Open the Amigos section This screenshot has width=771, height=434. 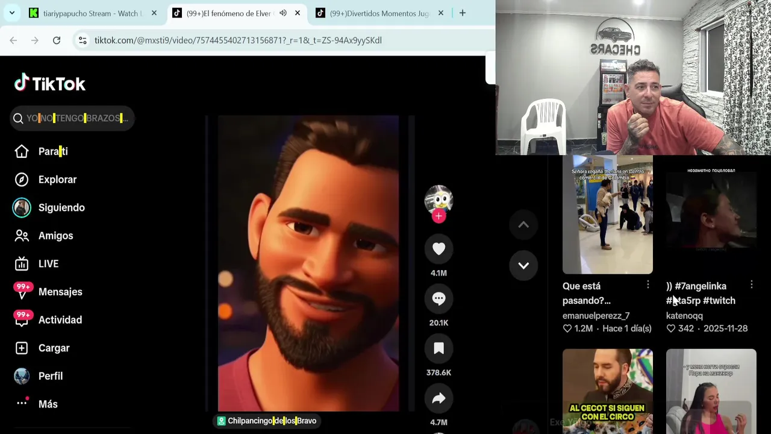(55, 236)
